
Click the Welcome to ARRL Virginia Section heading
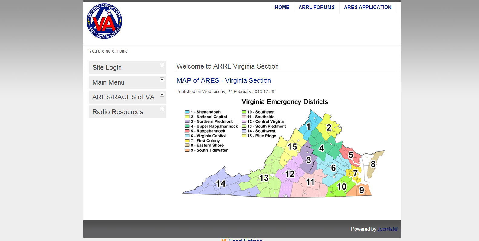(228, 66)
